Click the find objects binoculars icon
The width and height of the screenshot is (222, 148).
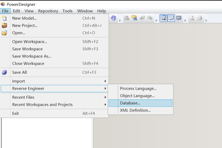(134, 18)
